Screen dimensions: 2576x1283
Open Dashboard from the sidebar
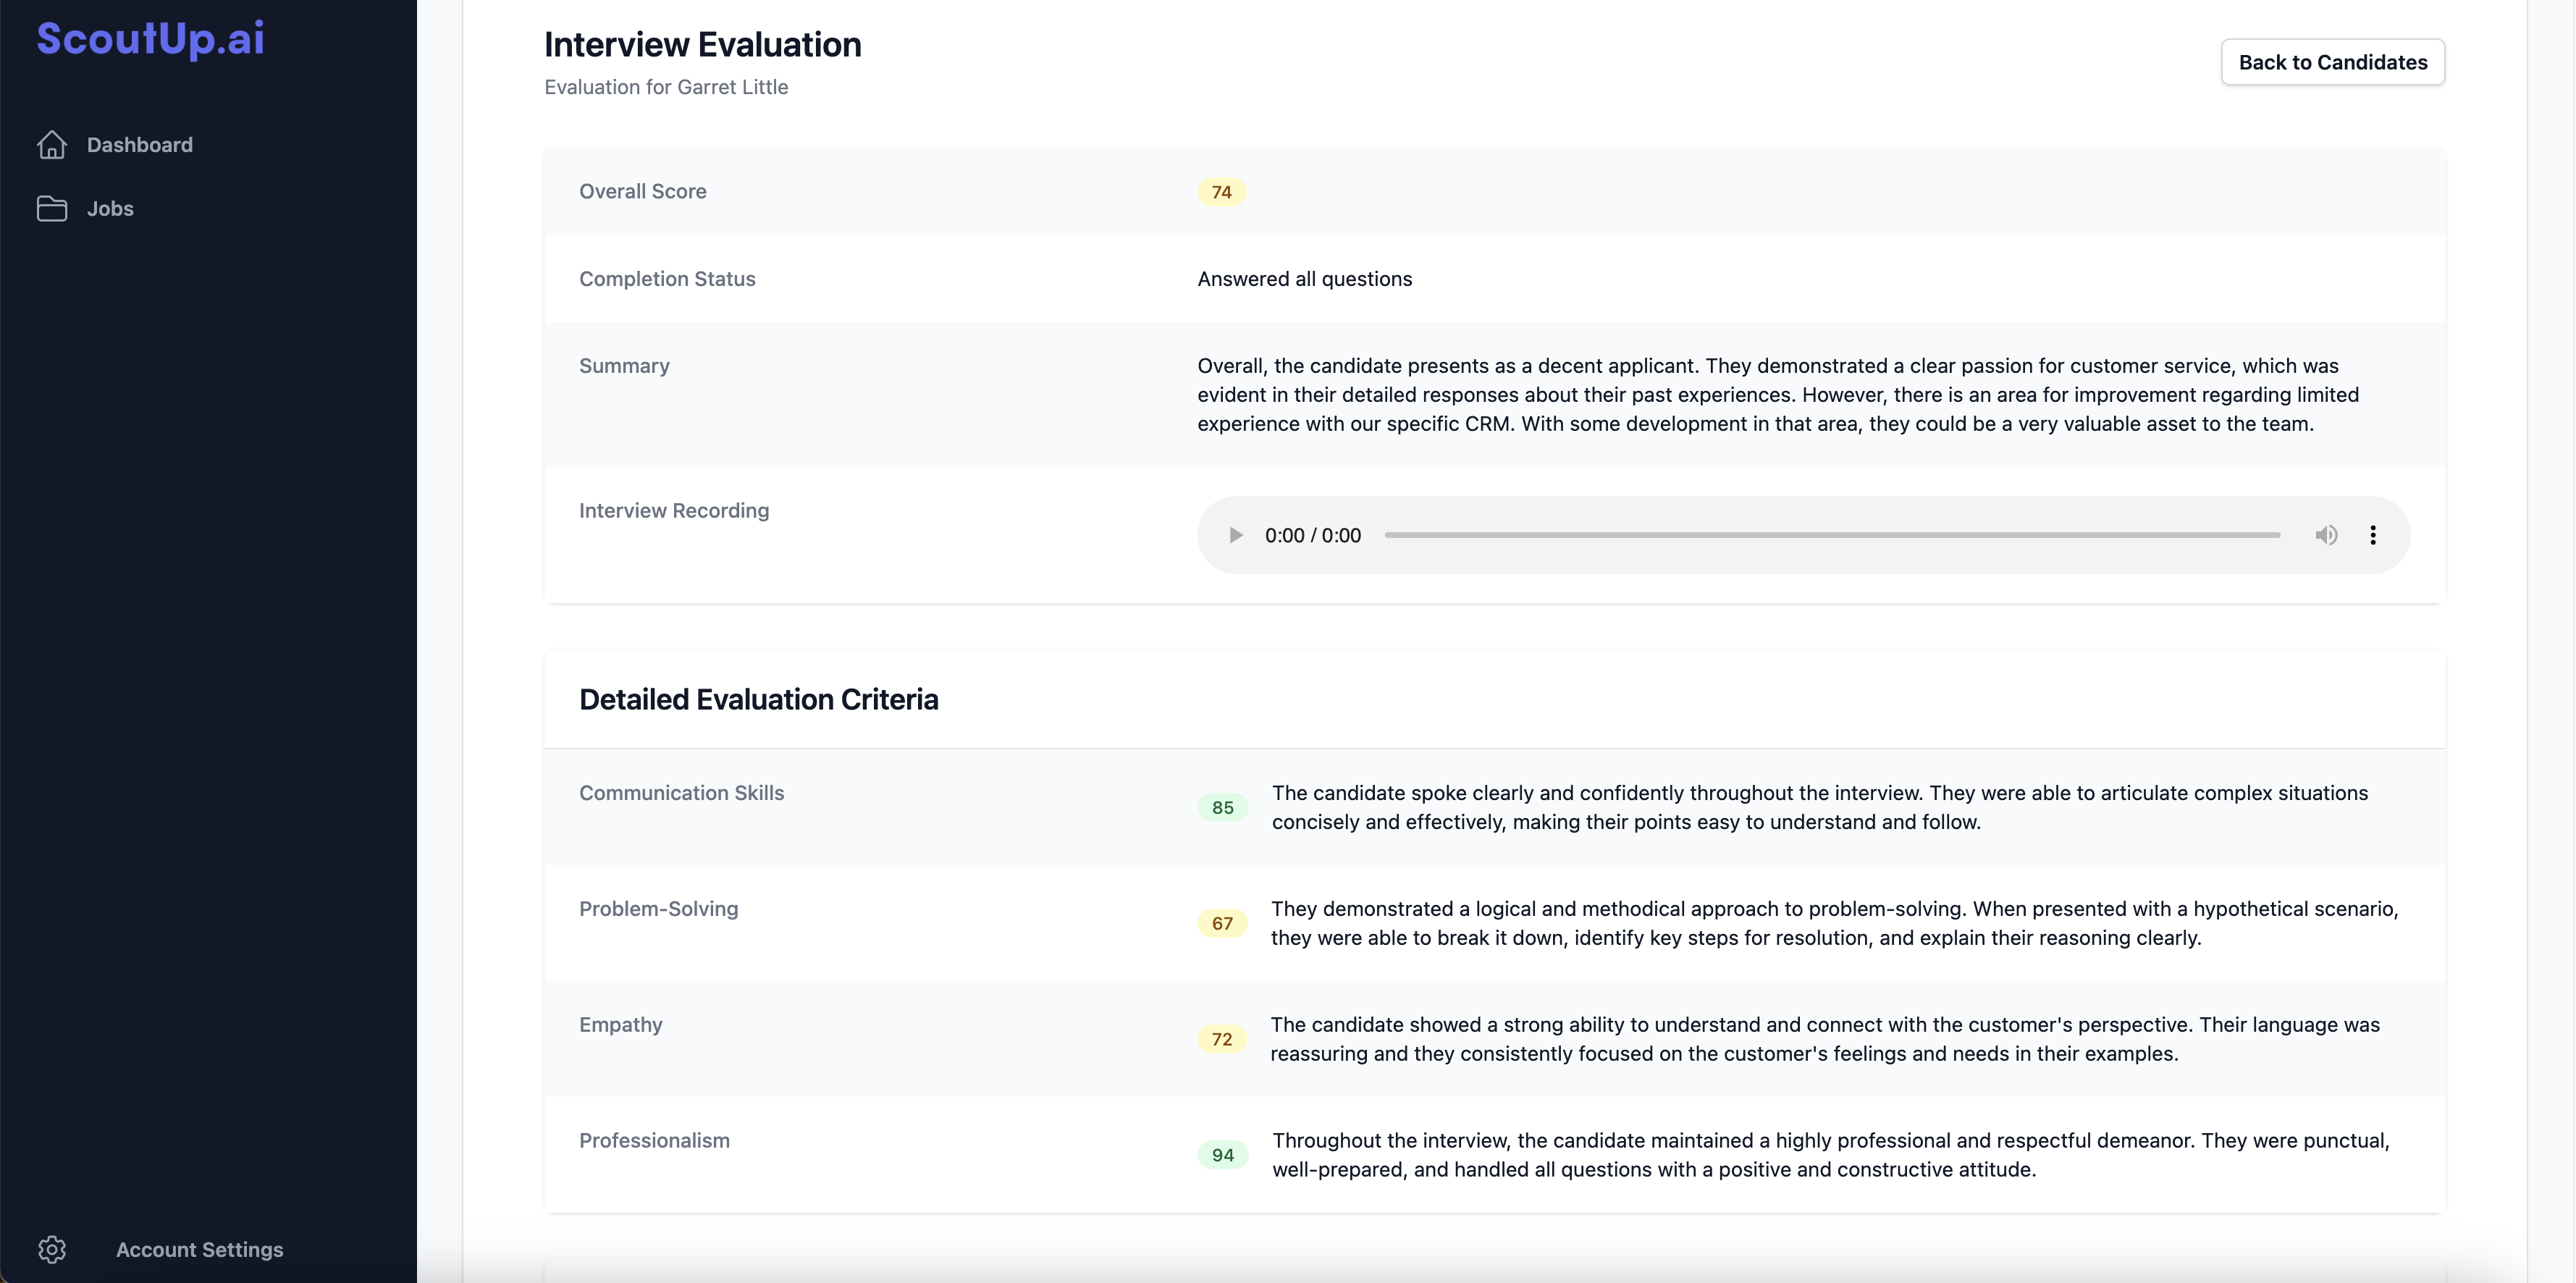tap(140, 144)
